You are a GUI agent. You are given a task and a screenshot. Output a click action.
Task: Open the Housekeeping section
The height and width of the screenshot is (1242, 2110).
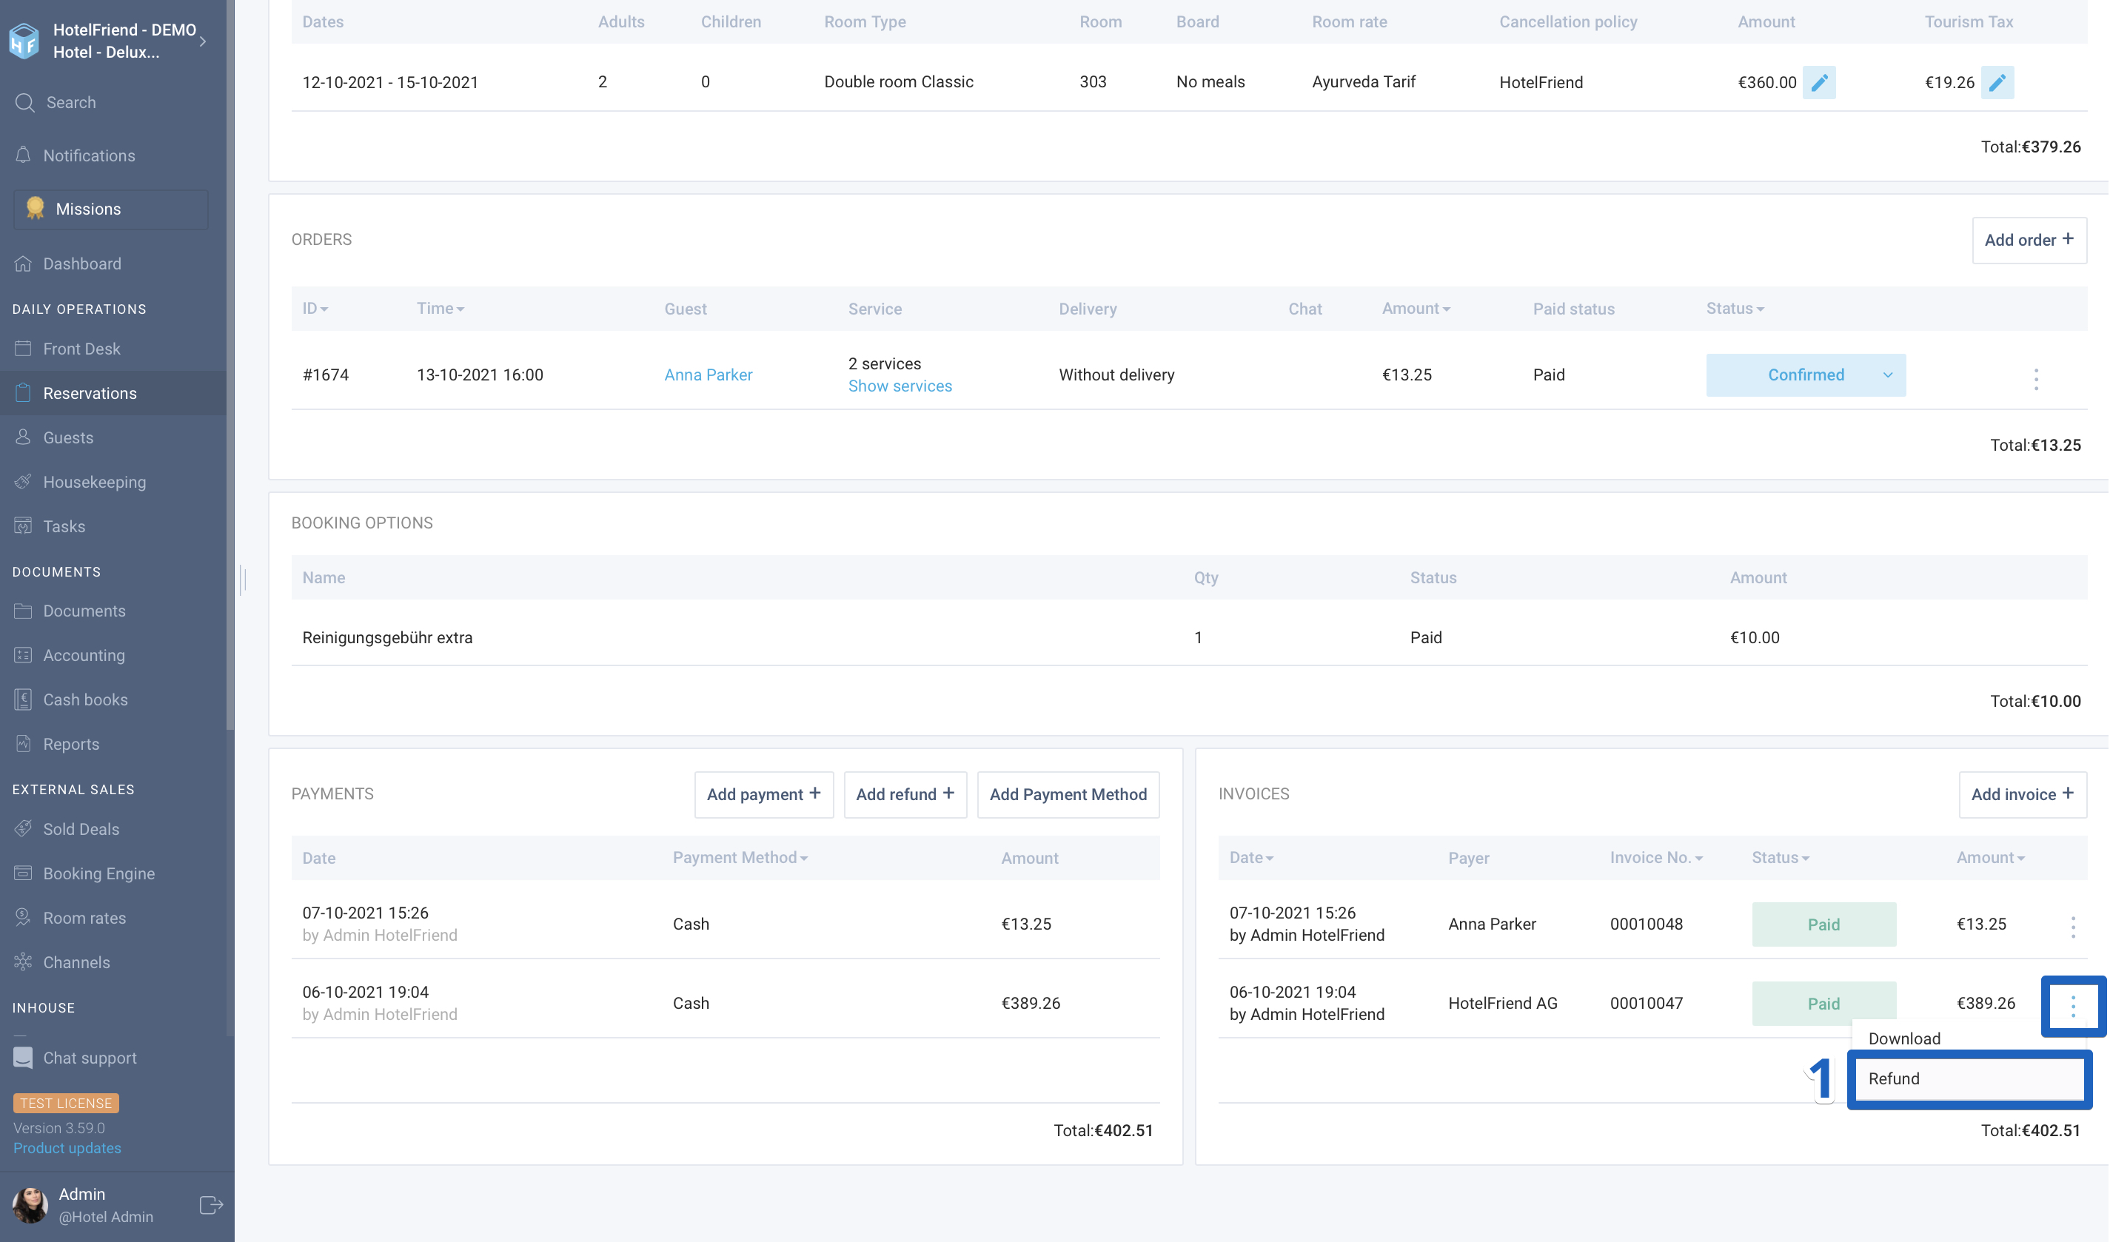(x=93, y=482)
